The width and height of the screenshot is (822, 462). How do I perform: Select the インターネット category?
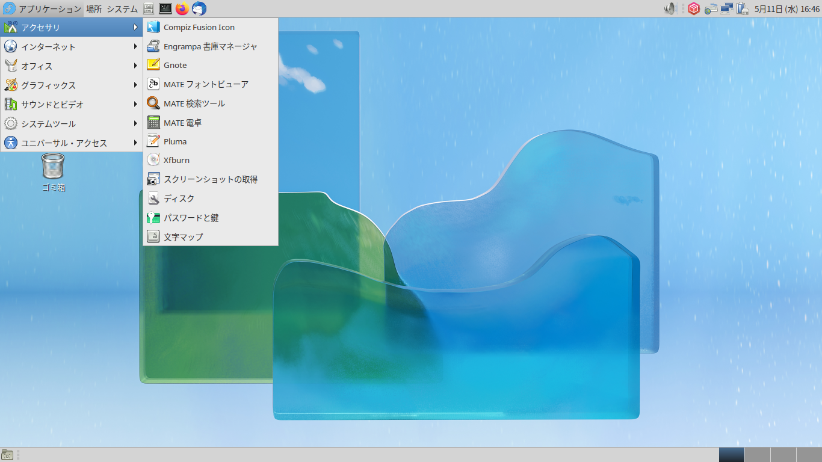point(72,46)
